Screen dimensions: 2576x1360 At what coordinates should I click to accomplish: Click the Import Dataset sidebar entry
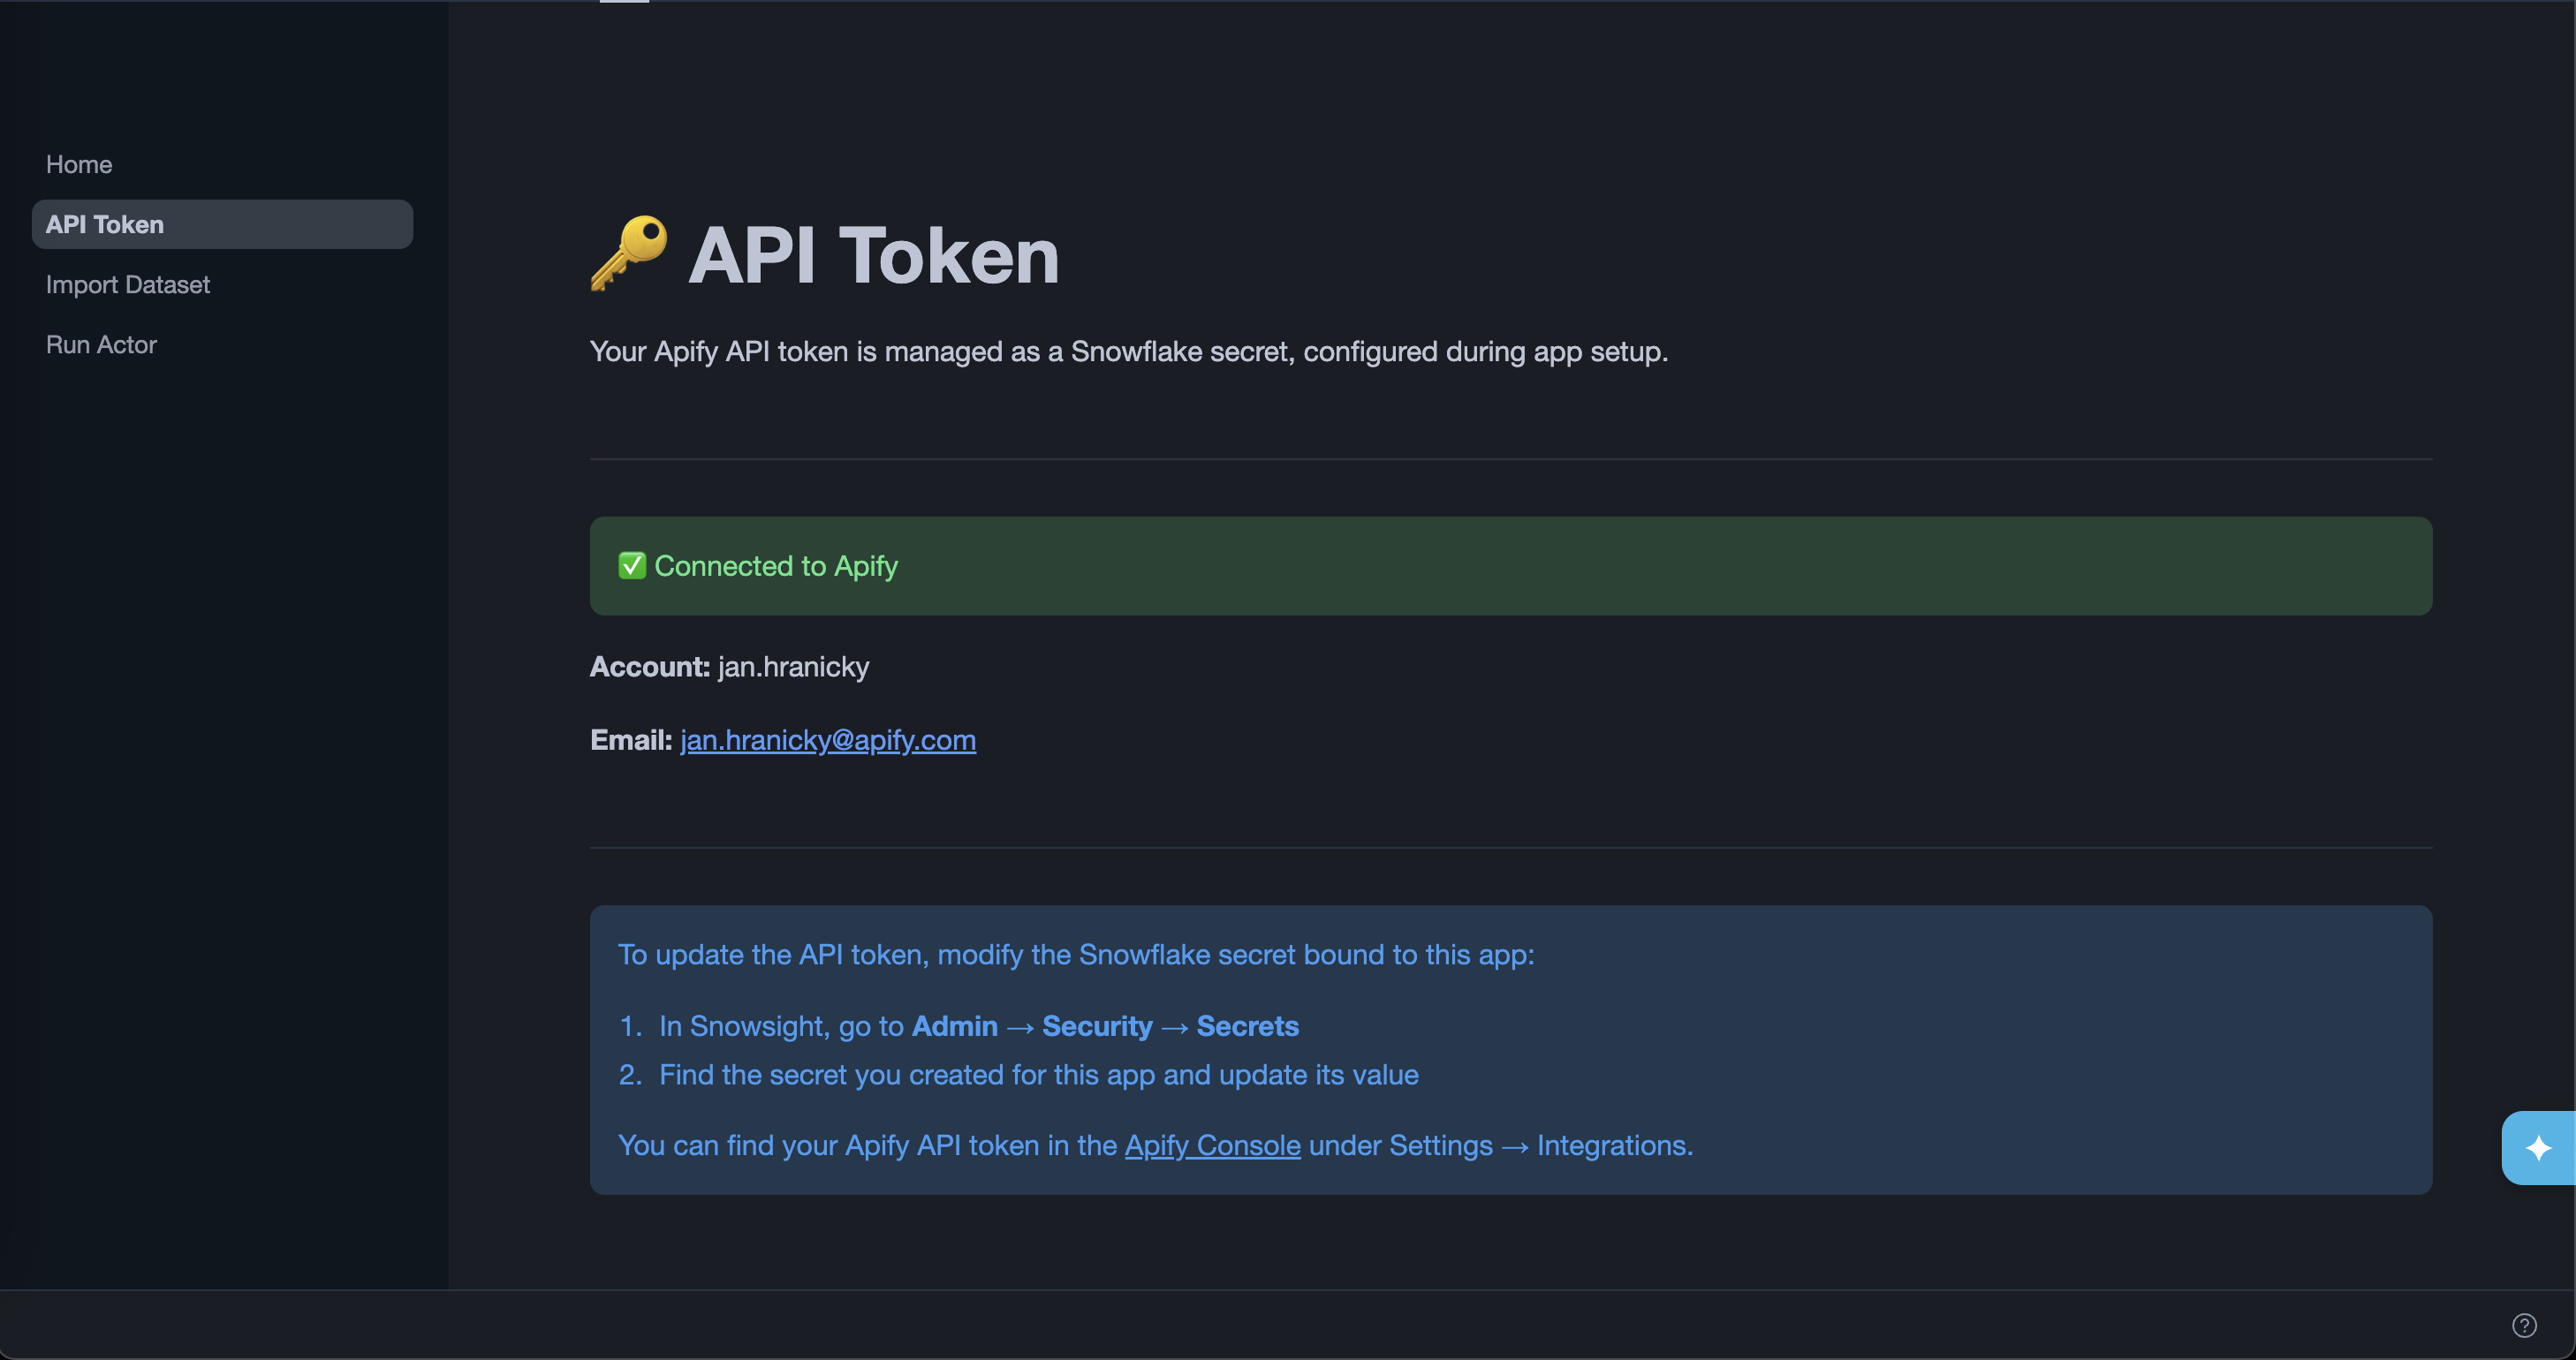click(127, 284)
